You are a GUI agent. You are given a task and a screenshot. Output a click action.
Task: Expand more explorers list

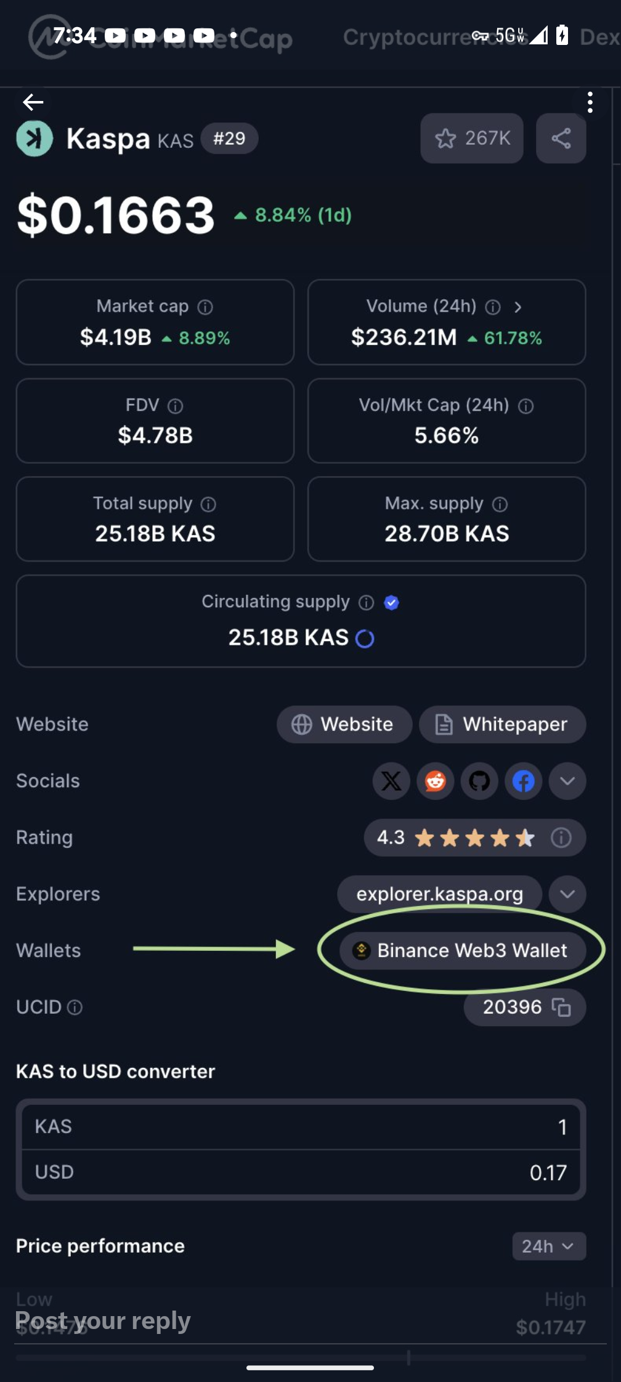[567, 894]
